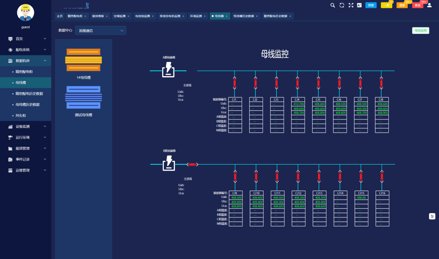The width and height of the screenshot is (439, 259).
Task: Open the settings sliders icon at right edge
Action: tap(432, 216)
